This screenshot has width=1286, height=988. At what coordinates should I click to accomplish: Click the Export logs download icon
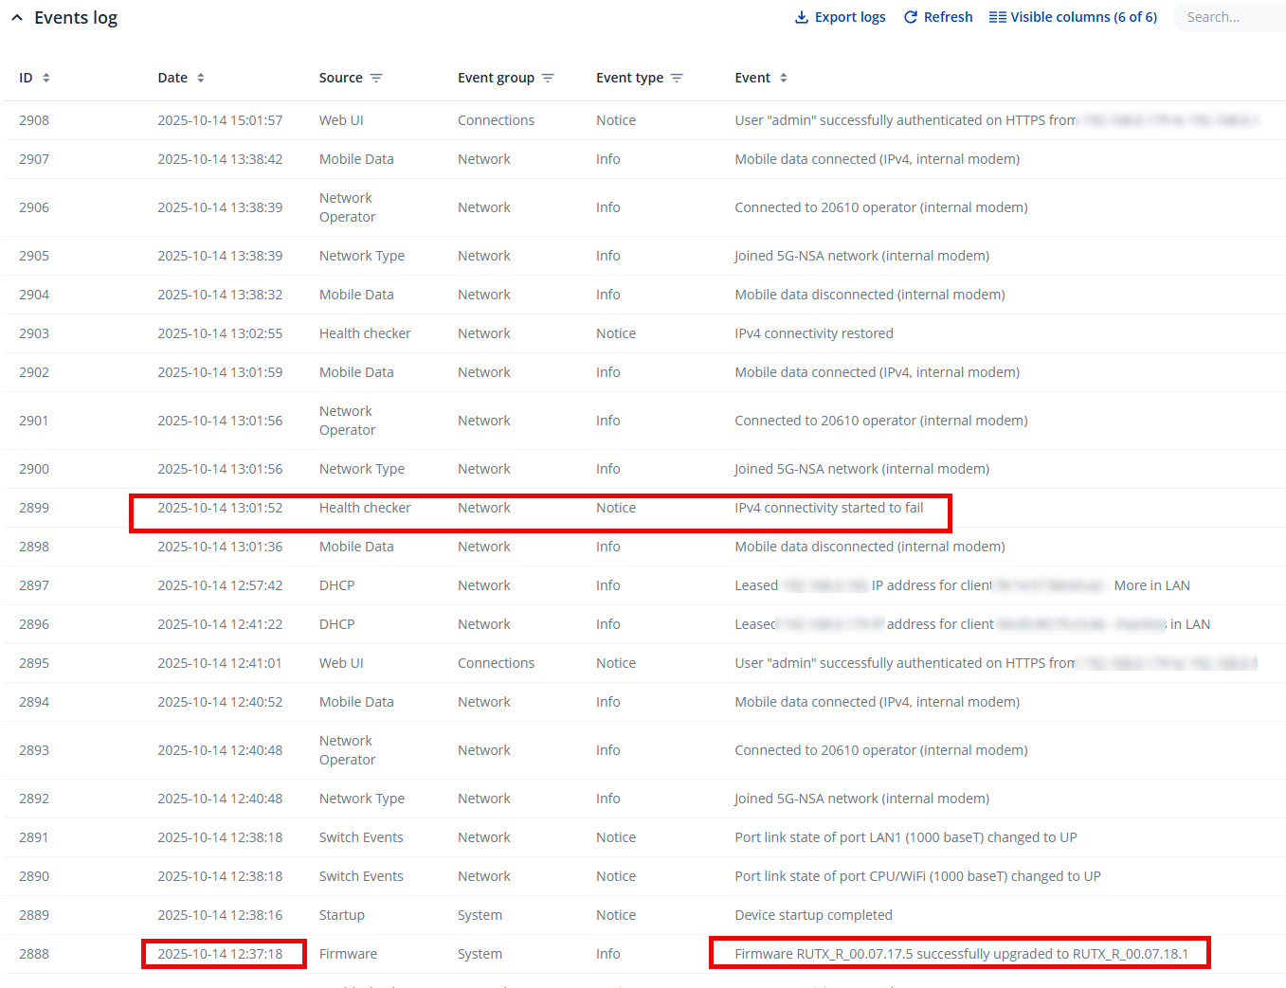pos(802,17)
